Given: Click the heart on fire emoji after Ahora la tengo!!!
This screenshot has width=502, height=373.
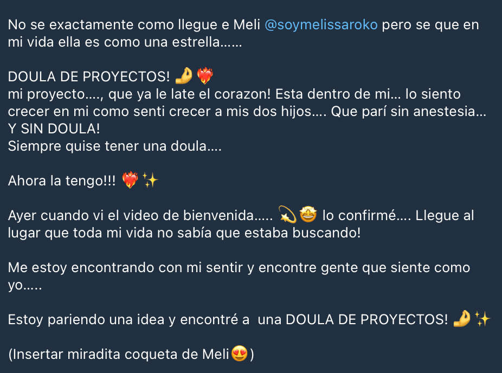Looking at the screenshot, I should tap(130, 180).
